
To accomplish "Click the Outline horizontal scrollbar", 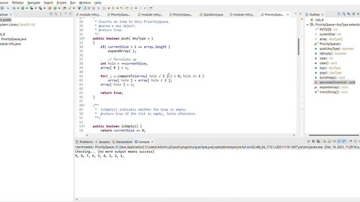I will 334,135.
